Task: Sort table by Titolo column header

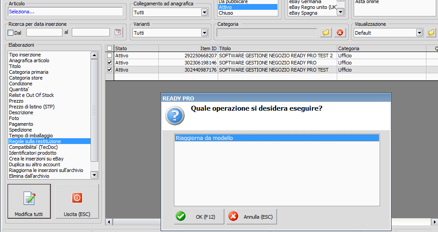Action: pyautogui.click(x=277, y=48)
